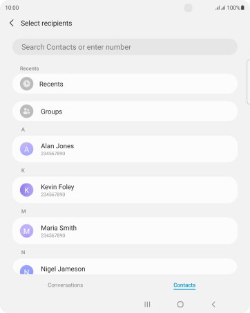This screenshot has width=250, height=313.
Task: Select Alan Jones avatar icon
Action: [x=27, y=149]
